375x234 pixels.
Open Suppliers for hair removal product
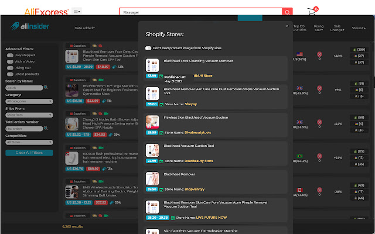click(77, 148)
